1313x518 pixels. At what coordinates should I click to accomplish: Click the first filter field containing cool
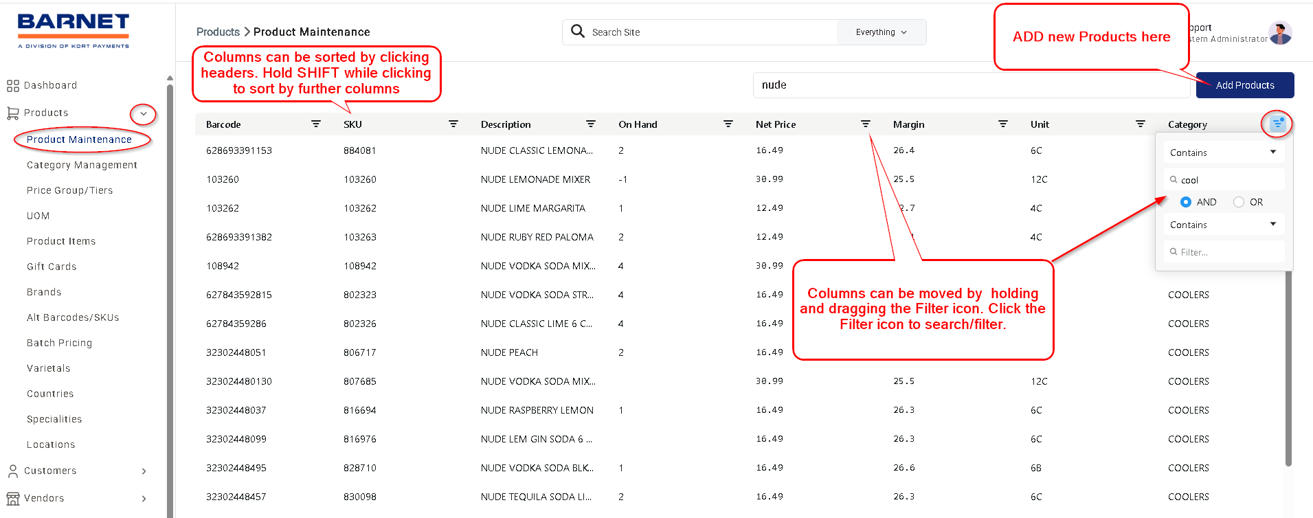(1224, 180)
